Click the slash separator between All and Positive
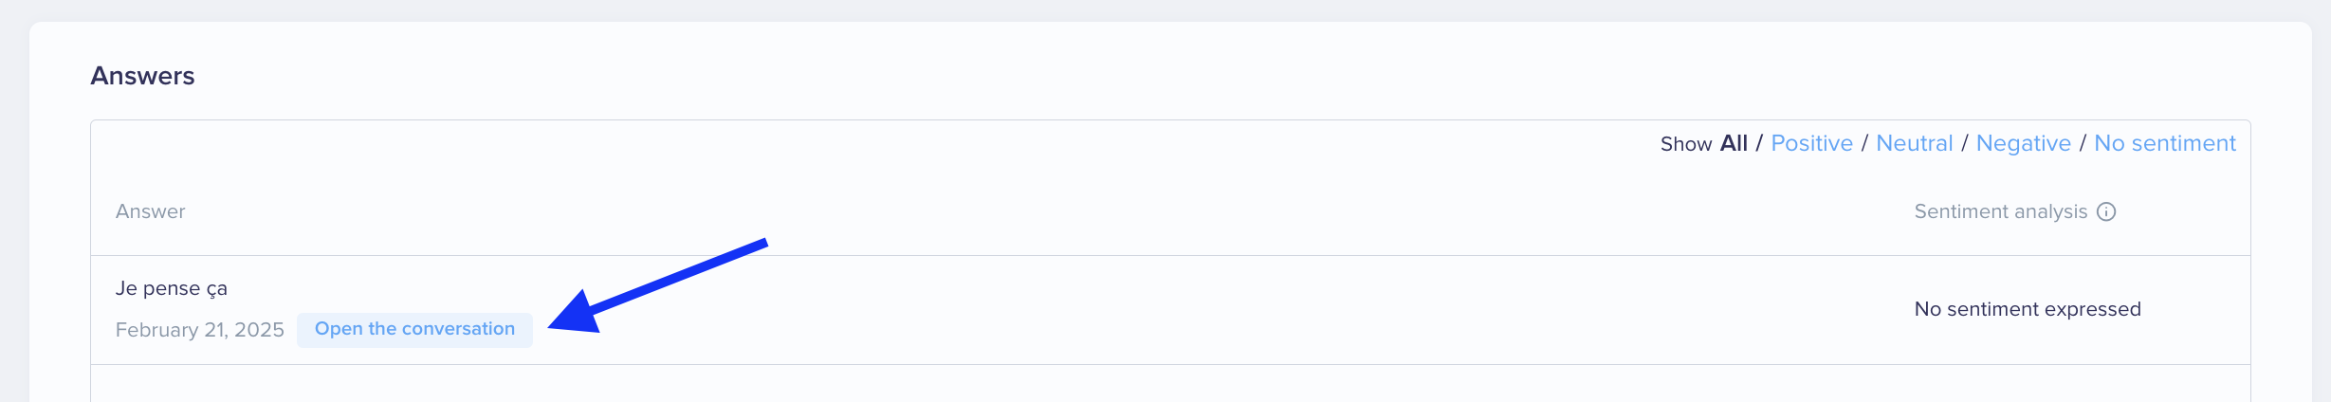The width and height of the screenshot is (2331, 402). (x=1759, y=143)
